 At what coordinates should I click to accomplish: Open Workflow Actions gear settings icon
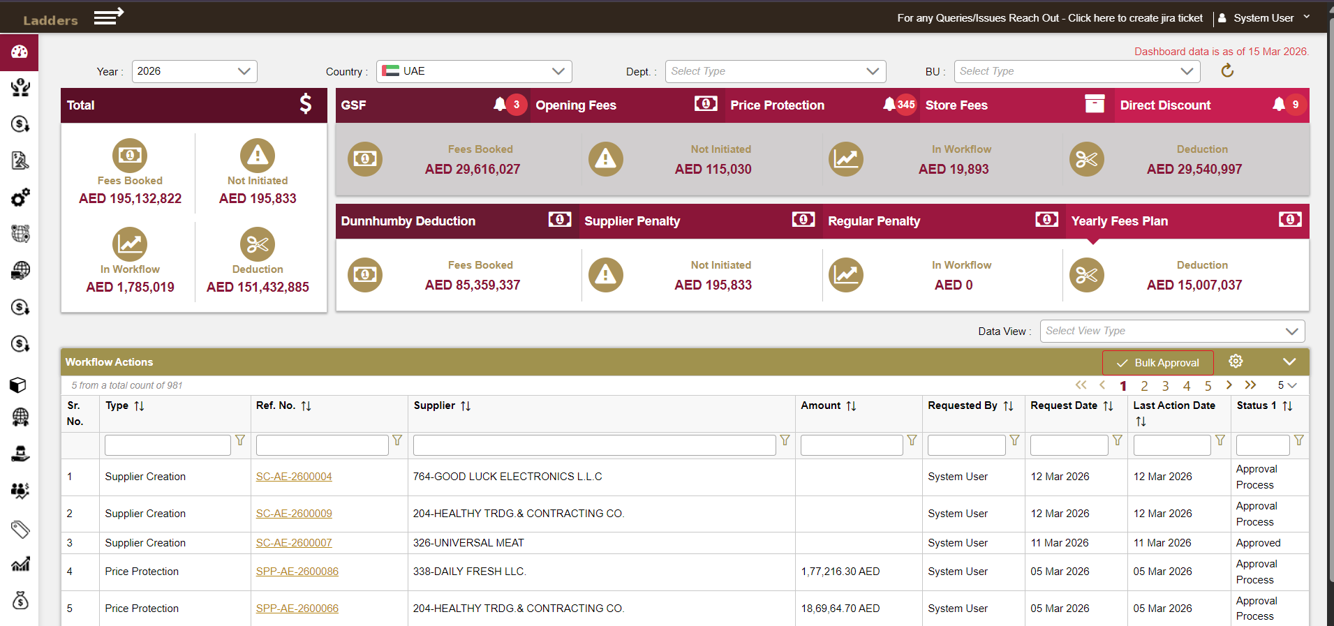coord(1236,361)
